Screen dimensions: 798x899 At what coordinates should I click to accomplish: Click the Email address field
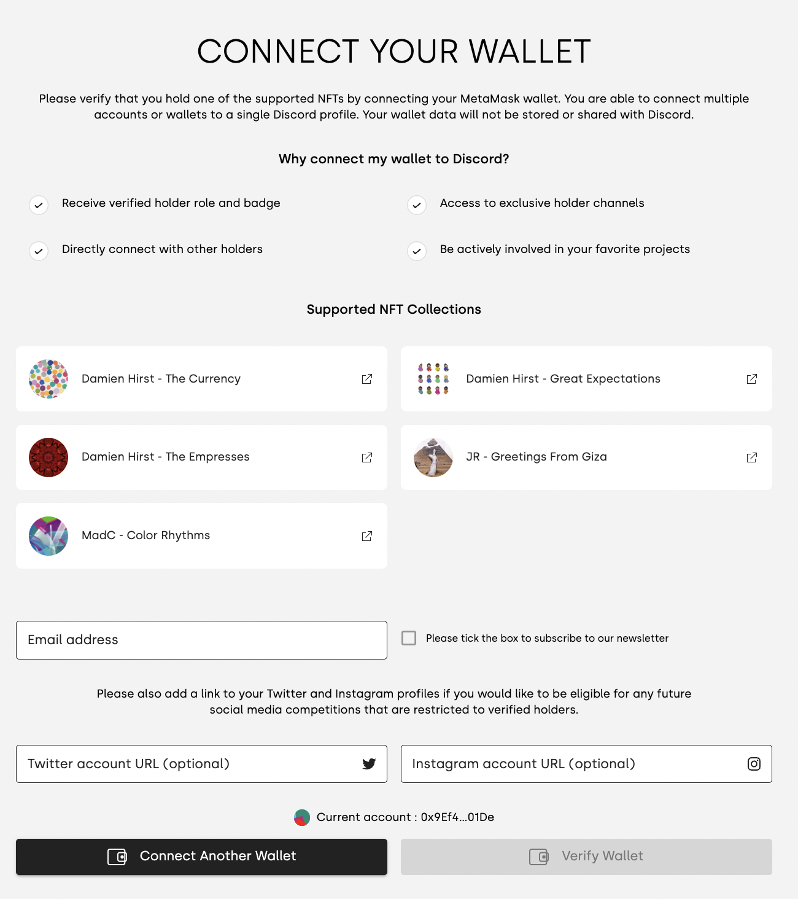coord(201,640)
